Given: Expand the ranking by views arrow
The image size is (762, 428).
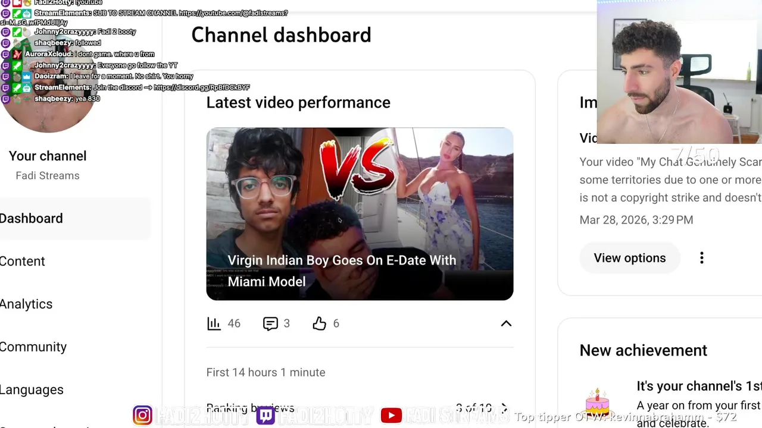Looking at the screenshot, I should click(504, 408).
